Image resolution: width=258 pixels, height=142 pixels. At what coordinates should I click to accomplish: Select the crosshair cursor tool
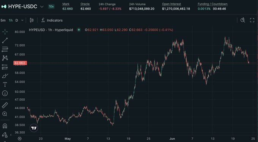[5, 32]
